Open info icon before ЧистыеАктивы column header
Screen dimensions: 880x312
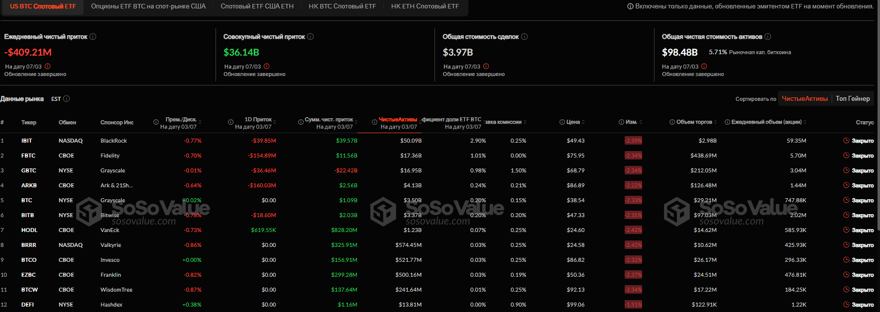click(x=375, y=122)
